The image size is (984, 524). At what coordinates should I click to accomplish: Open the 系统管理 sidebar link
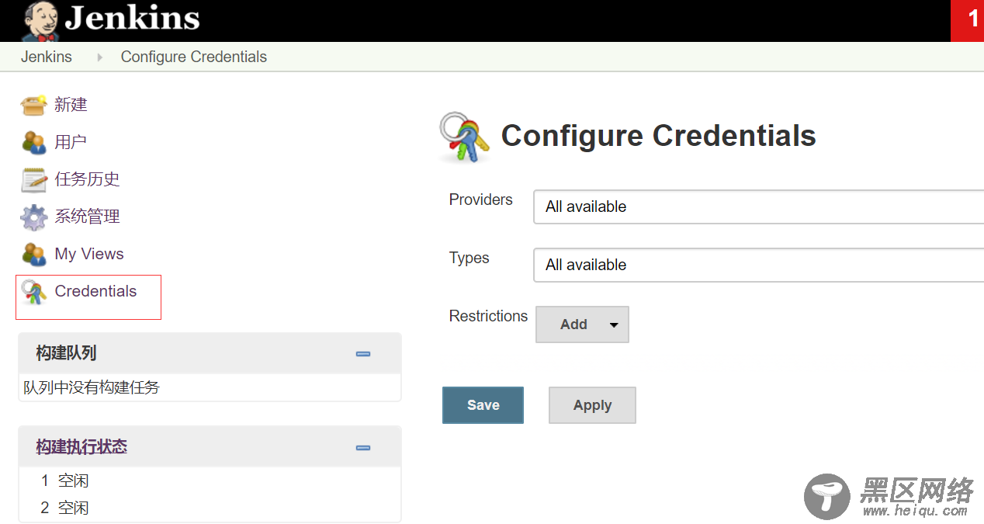click(x=87, y=217)
